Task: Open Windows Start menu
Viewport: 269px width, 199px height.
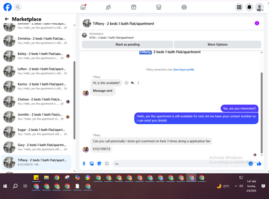Action: click(5, 186)
